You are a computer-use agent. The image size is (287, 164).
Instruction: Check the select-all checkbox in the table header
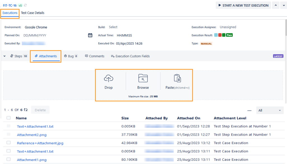tap(8, 118)
